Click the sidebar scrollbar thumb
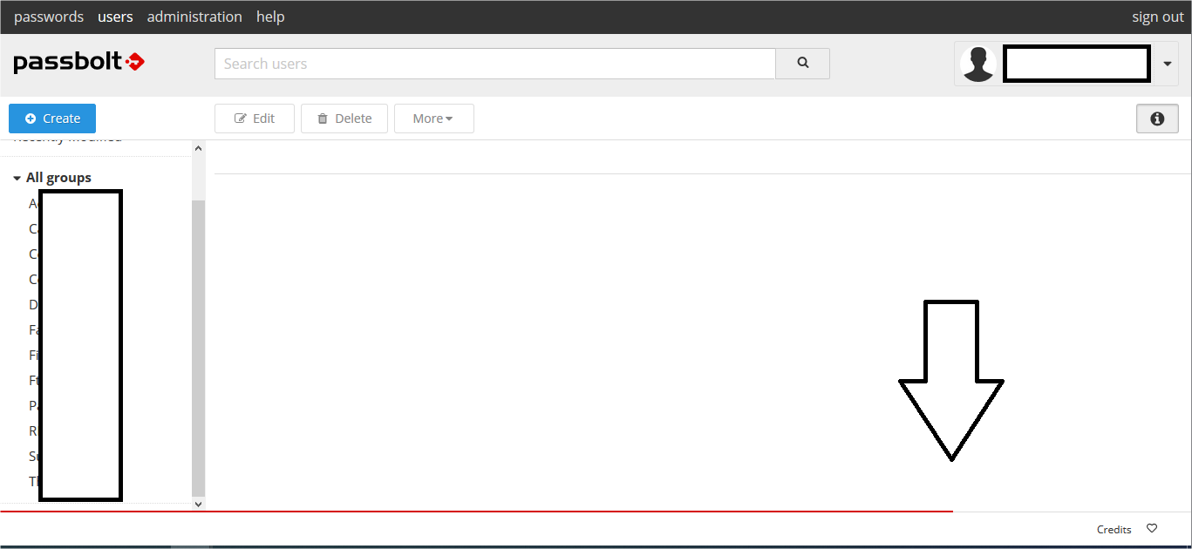This screenshot has height=549, width=1192. click(x=198, y=348)
